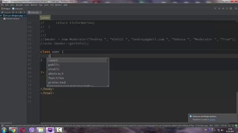Choose 'abstract' from autocomplete list
Viewport: 238px width, 133px height.
[x=78, y=74]
